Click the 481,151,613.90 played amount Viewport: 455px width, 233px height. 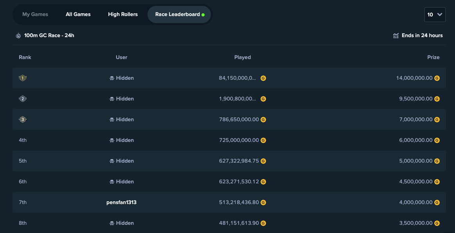pyautogui.click(x=239, y=223)
